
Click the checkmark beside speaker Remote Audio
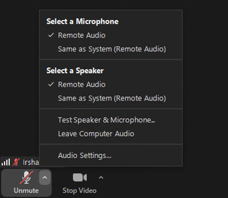51,84
